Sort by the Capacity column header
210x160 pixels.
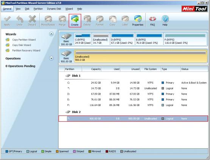pos(92,69)
